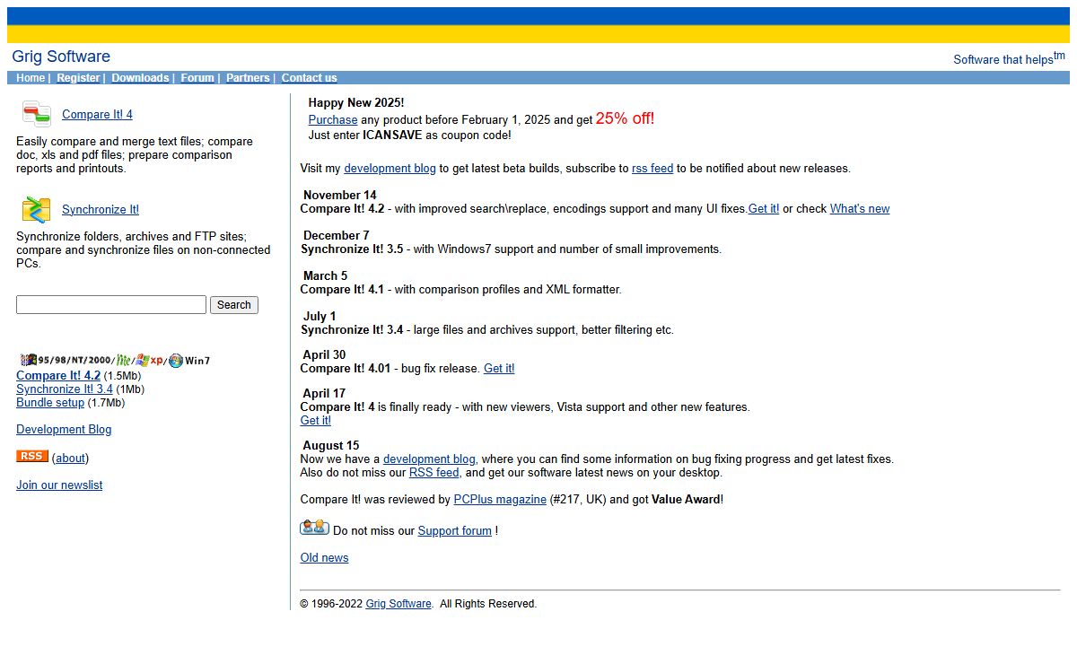This screenshot has width=1077, height=664.
Task: Go to Downloads in navigation bar
Action: click(x=140, y=78)
